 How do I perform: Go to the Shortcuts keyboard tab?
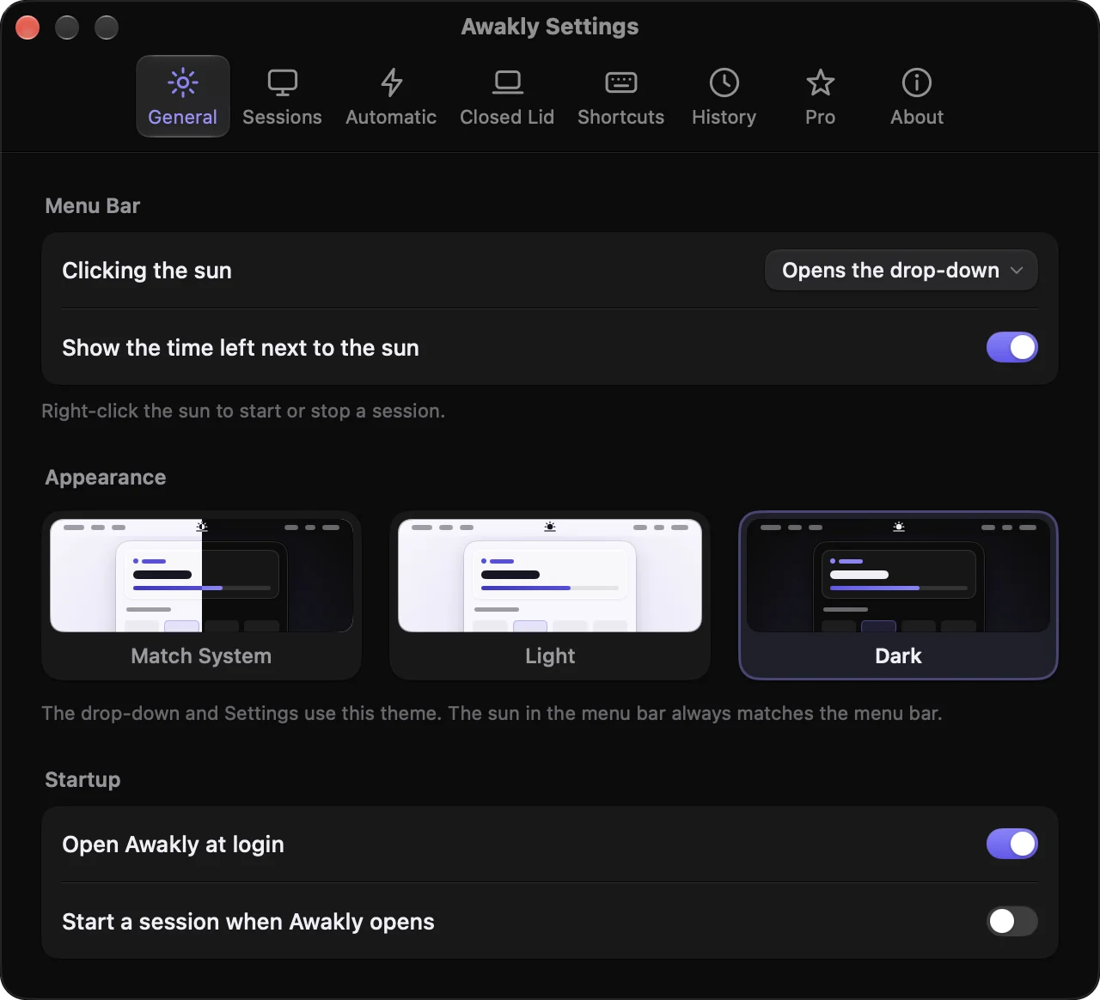621,96
